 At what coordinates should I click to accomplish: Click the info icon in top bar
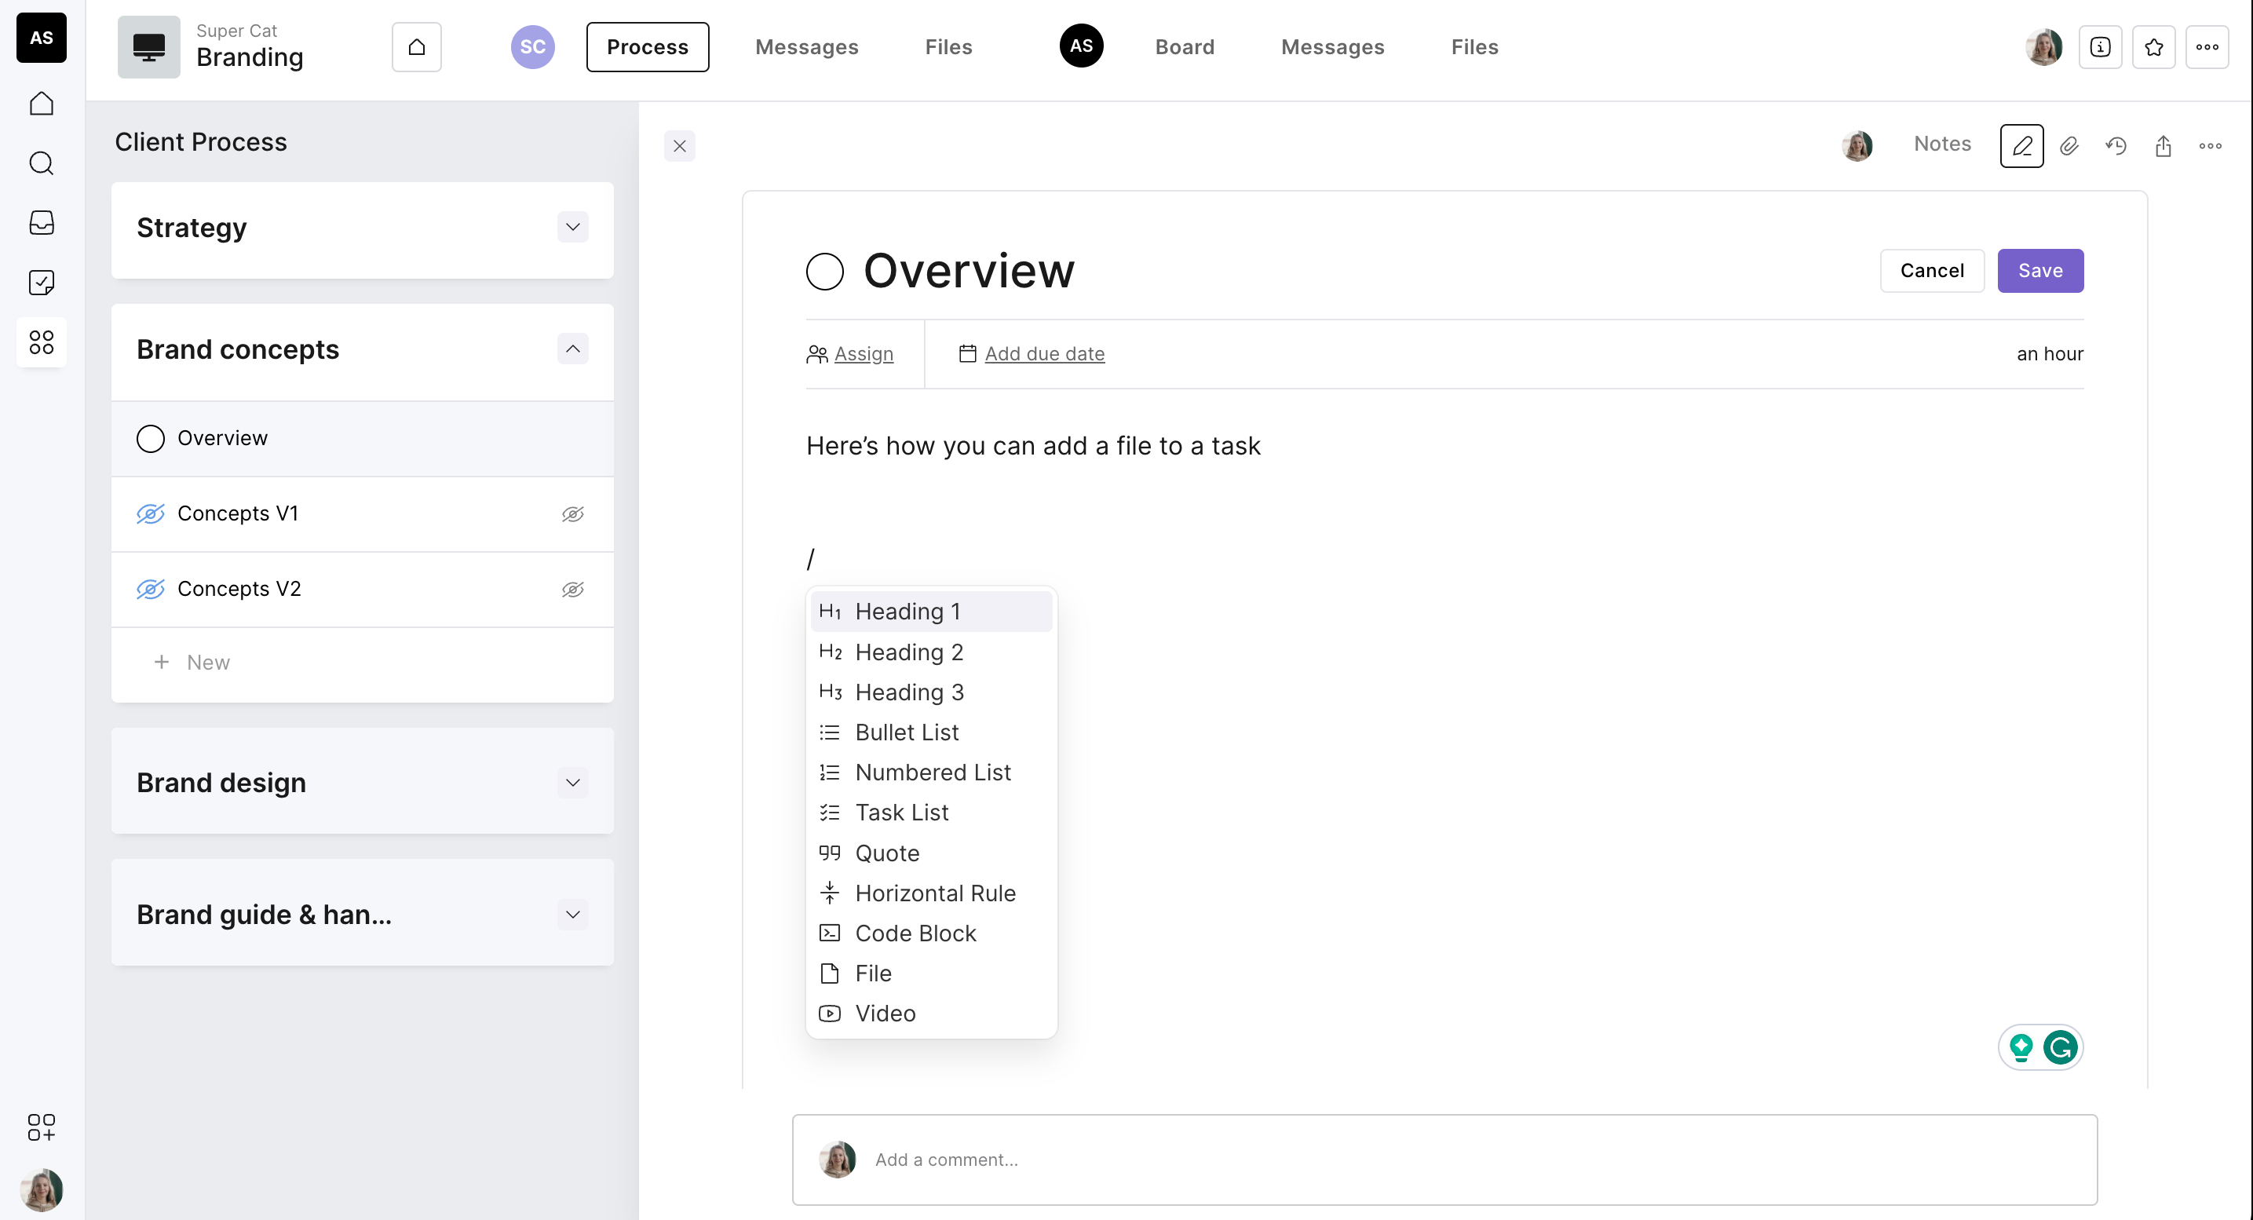click(2100, 47)
